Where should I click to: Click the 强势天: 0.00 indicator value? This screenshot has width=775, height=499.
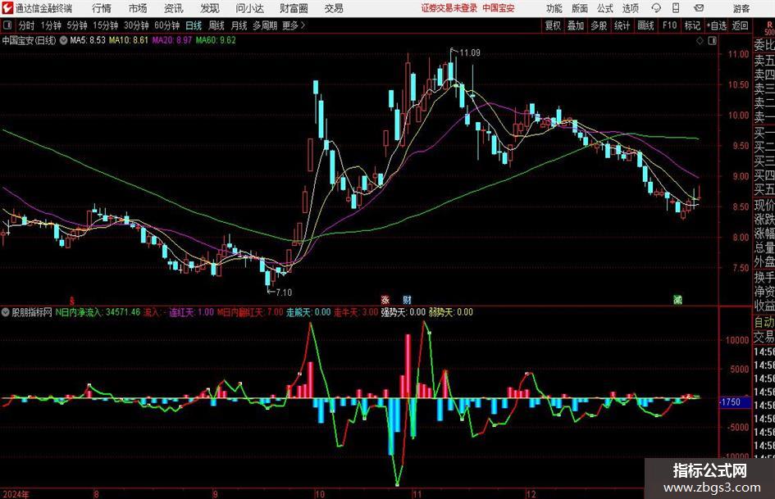click(x=403, y=312)
